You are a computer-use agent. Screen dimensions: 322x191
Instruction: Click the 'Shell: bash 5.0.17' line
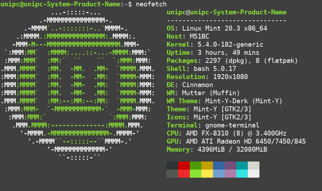(x=201, y=69)
